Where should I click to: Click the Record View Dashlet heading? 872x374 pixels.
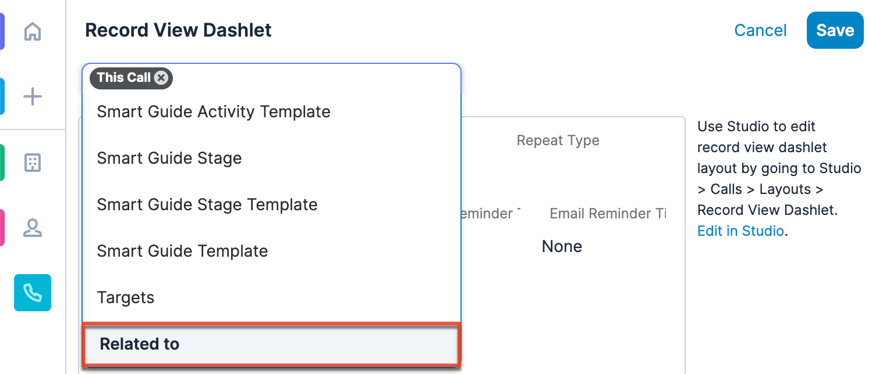point(178,30)
